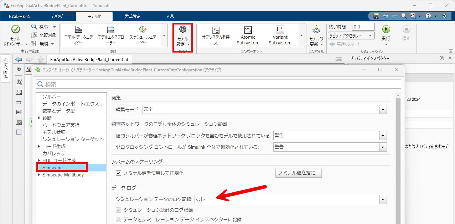455x224 pixels.
Task: Click the annotation text icon in the palette
Action: tap(19, 112)
